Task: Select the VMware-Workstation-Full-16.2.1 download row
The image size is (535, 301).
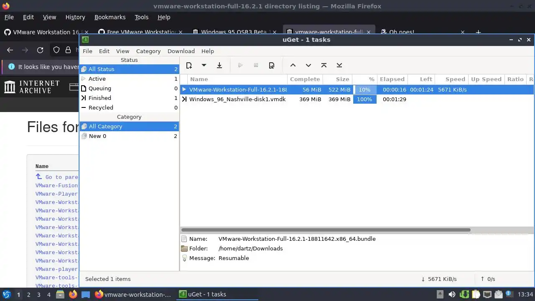Action: tap(357, 89)
